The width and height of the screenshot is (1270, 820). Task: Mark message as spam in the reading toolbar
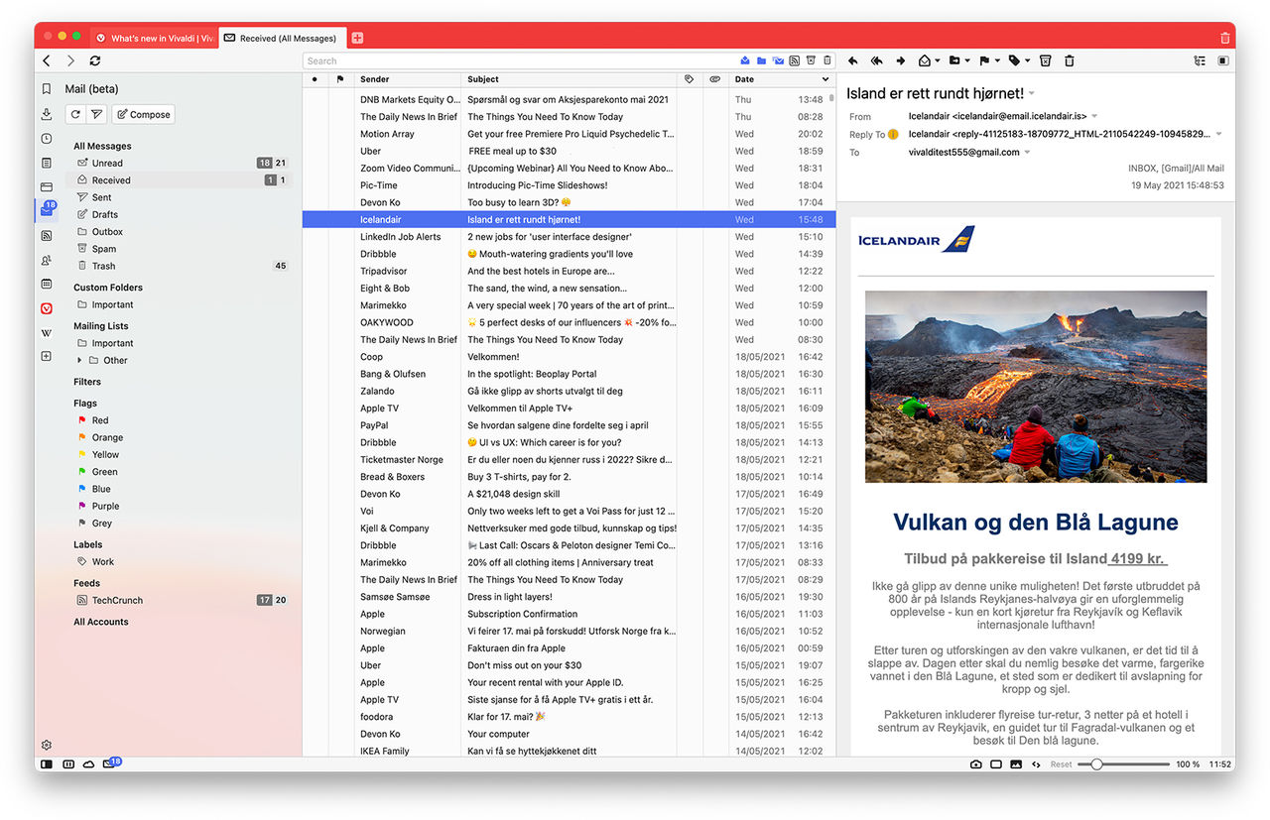point(1045,60)
